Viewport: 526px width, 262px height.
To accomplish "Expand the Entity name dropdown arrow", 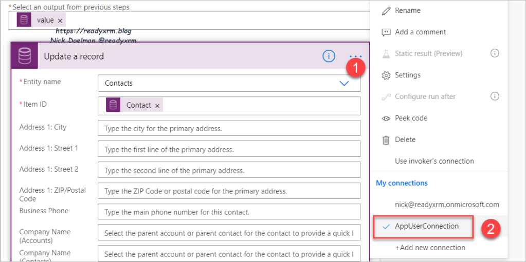I will [344, 83].
